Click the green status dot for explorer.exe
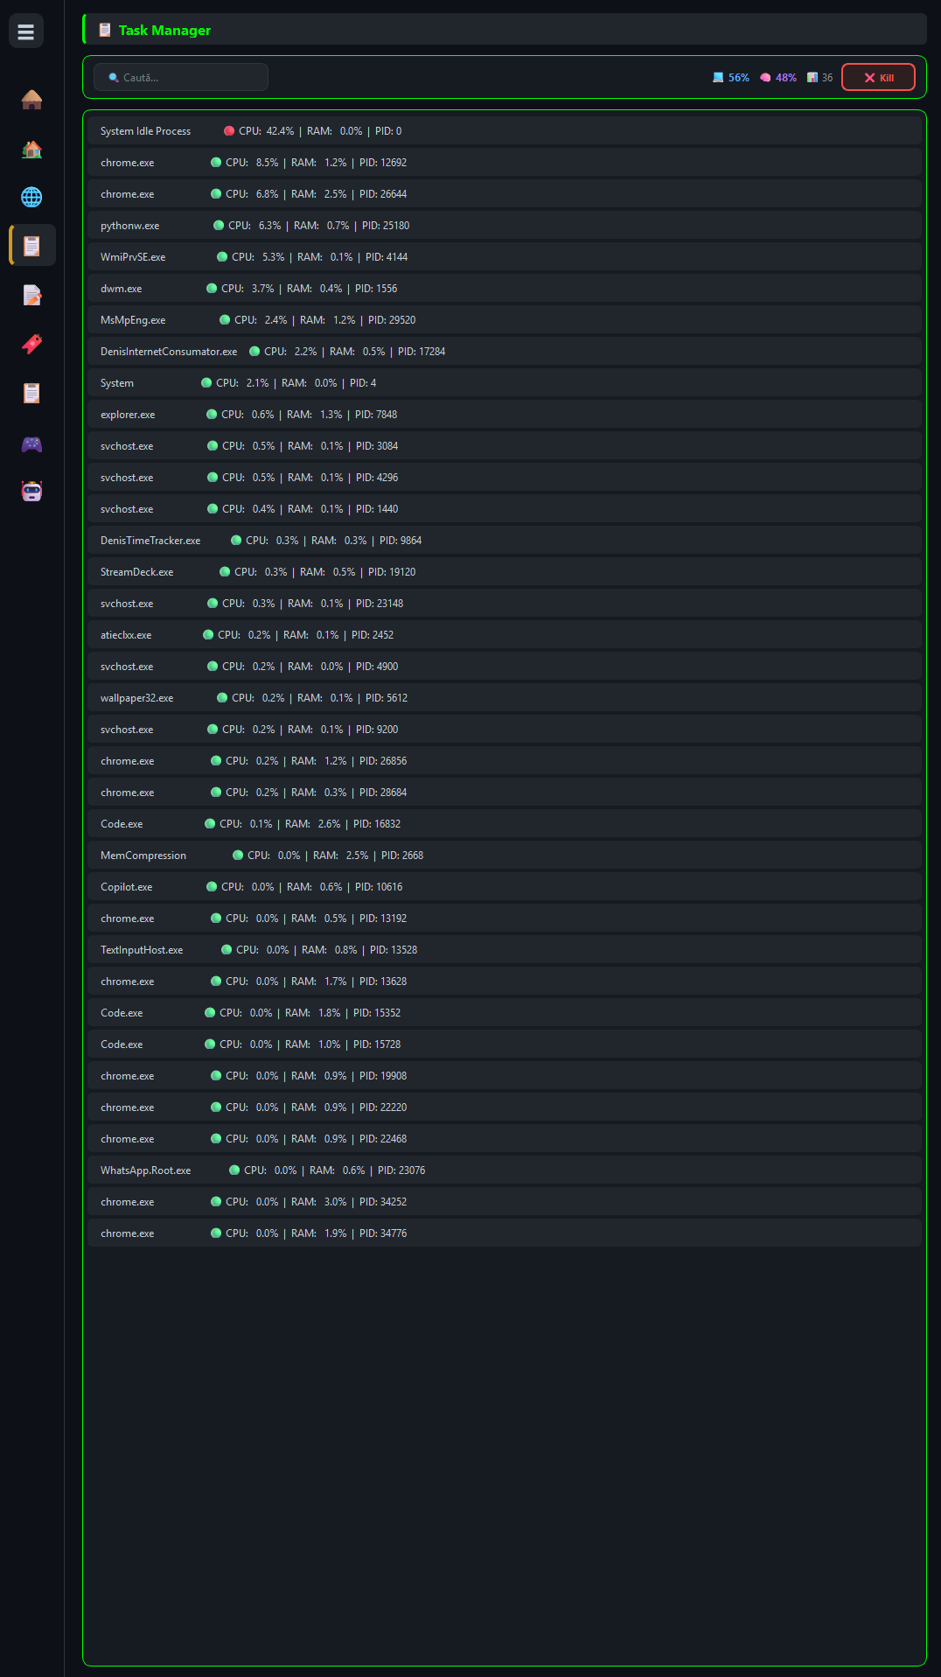 (x=212, y=415)
